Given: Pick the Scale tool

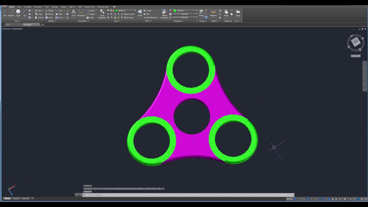Looking at the screenshot, I should 49,18.
